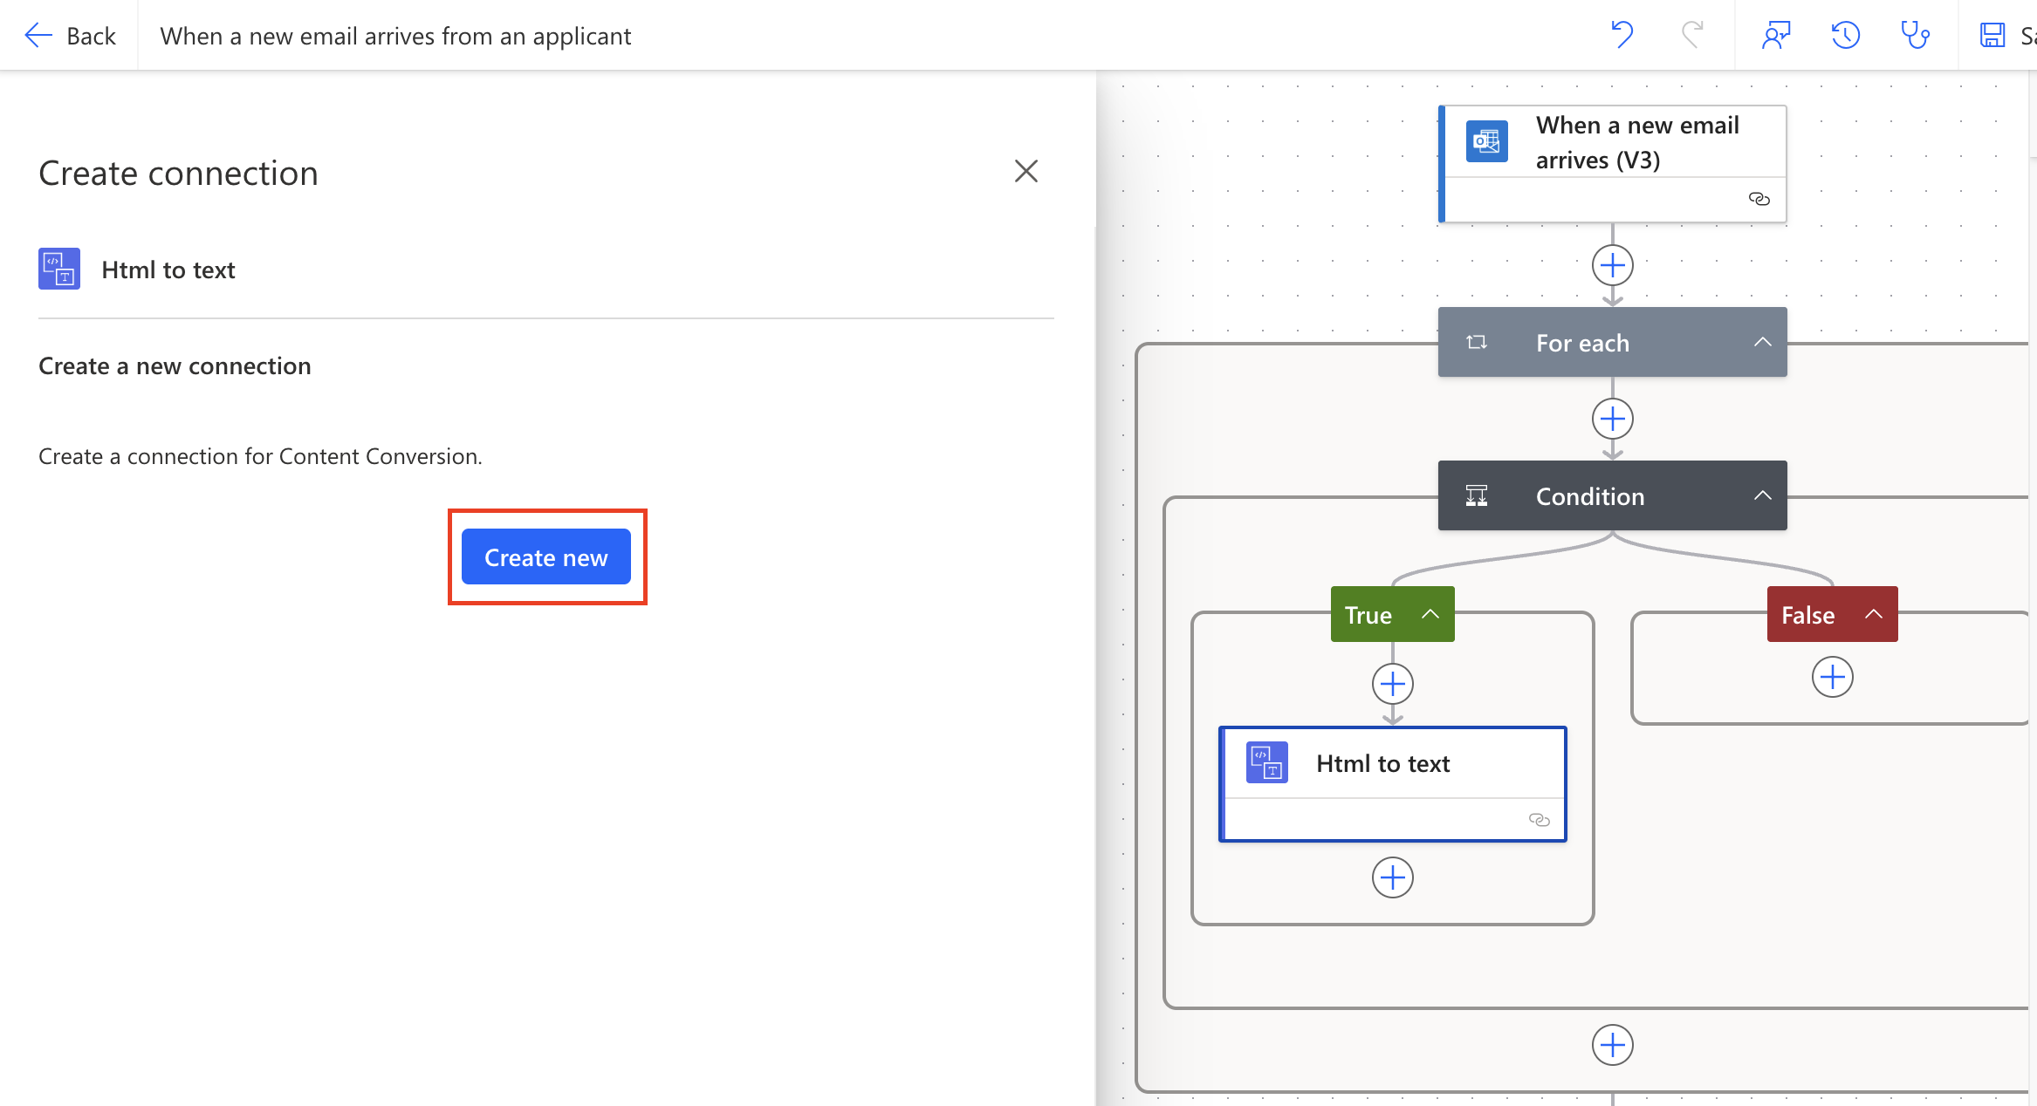Undo the last change
Viewport: 2037px width, 1106px height.
point(1622,35)
